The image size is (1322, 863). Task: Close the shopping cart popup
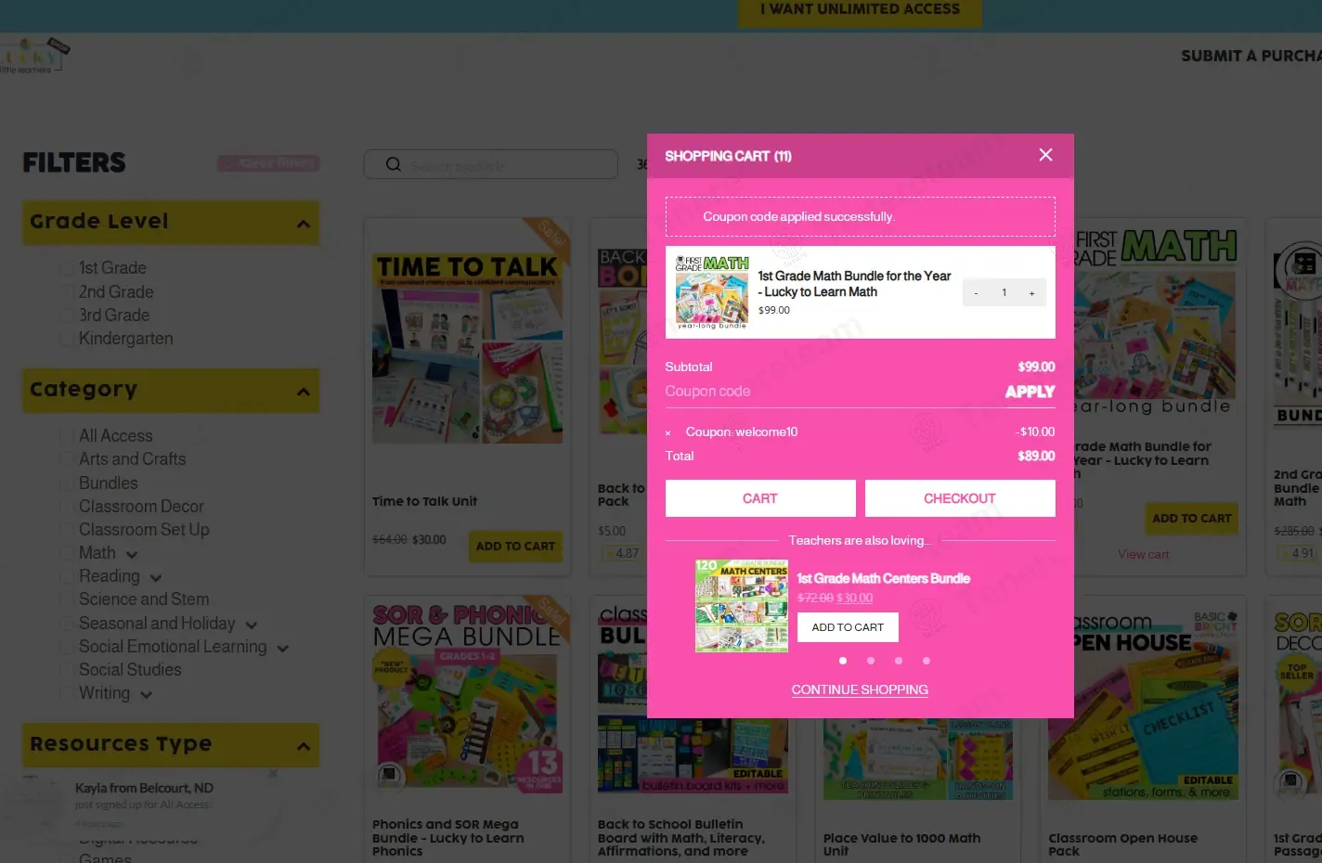[x=1045, y=155]
